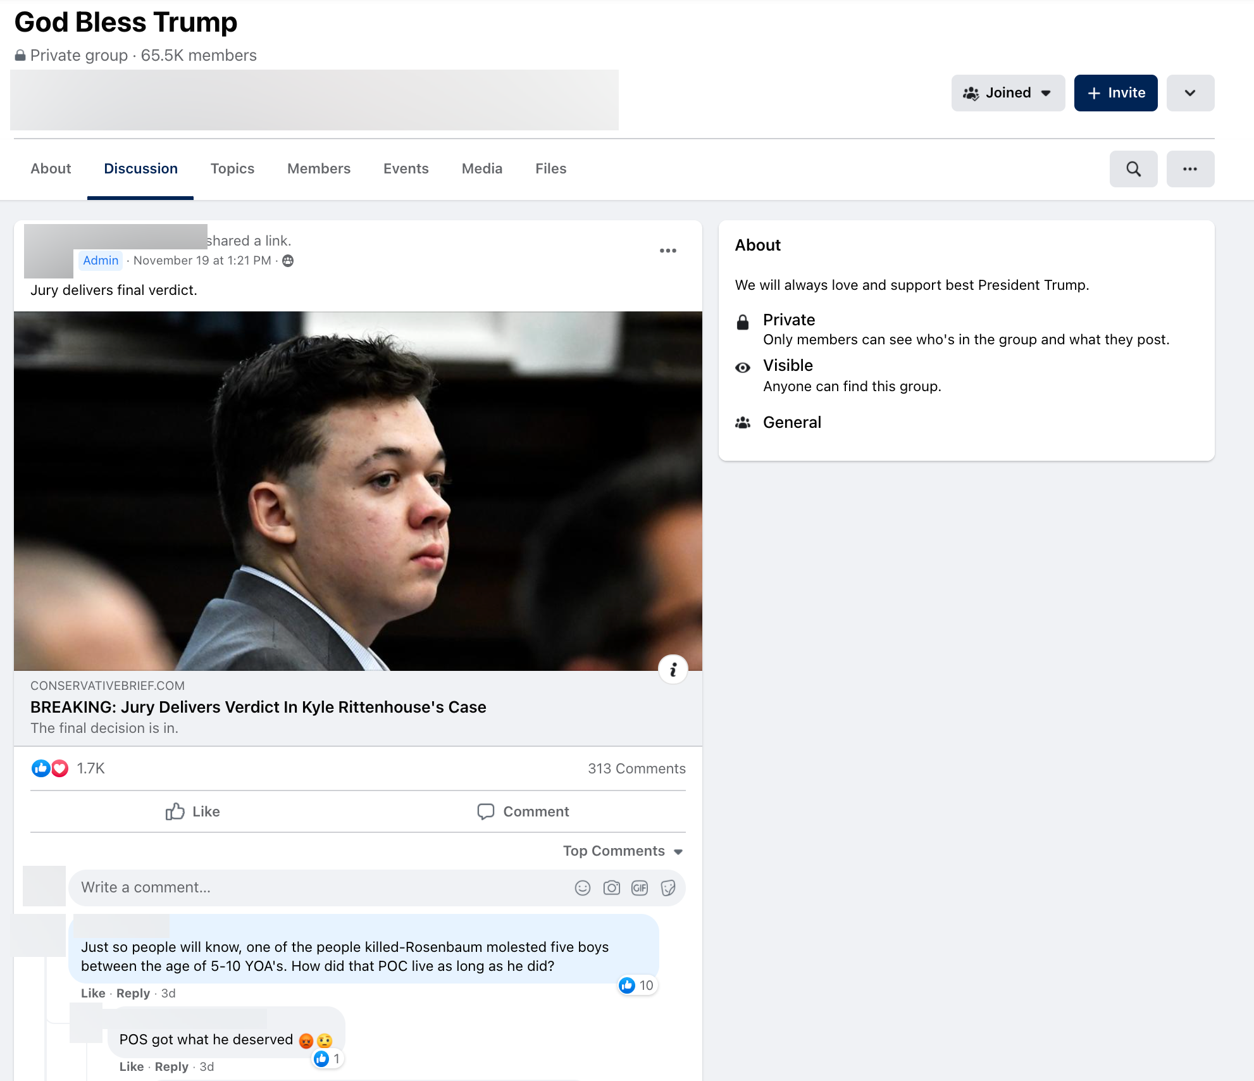This screenshot has width=1254, height=1081.
Task: Open the group search
Action: [x=1133, y=168]
